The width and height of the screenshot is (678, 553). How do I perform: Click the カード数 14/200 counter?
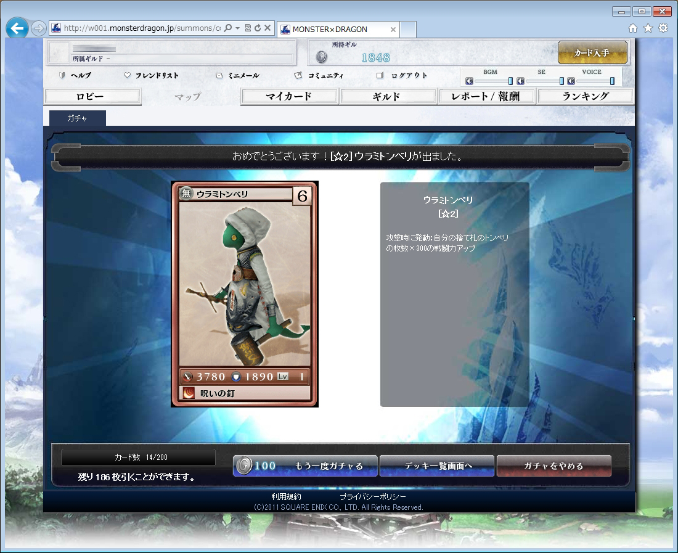coord(138,457)
